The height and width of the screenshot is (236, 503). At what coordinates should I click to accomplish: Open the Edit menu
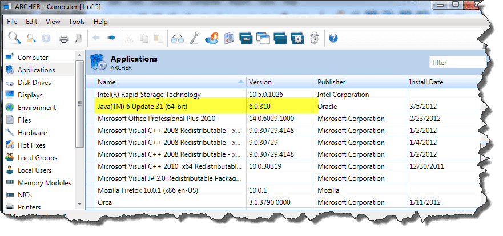31,22
